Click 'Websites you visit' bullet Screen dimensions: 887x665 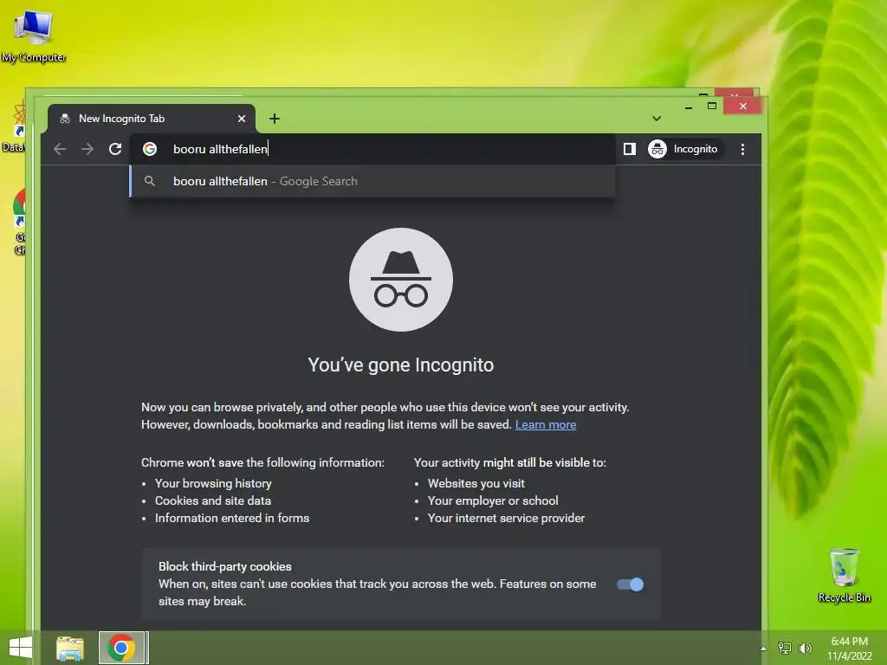[476, 483]
